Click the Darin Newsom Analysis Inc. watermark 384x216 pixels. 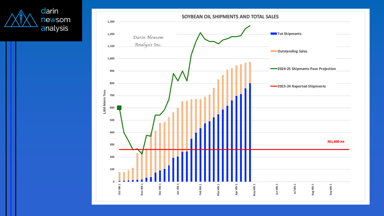tap(148, 41)
